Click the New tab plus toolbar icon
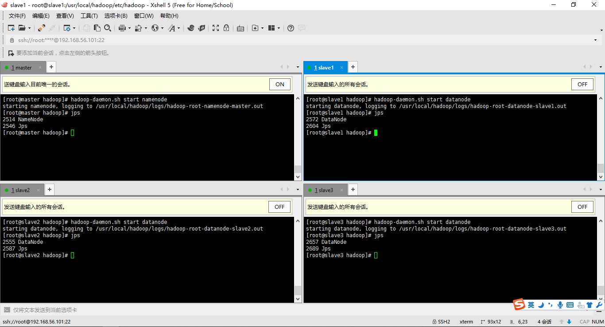This screenshot has width=605, height=327. [x=255, y=28]
